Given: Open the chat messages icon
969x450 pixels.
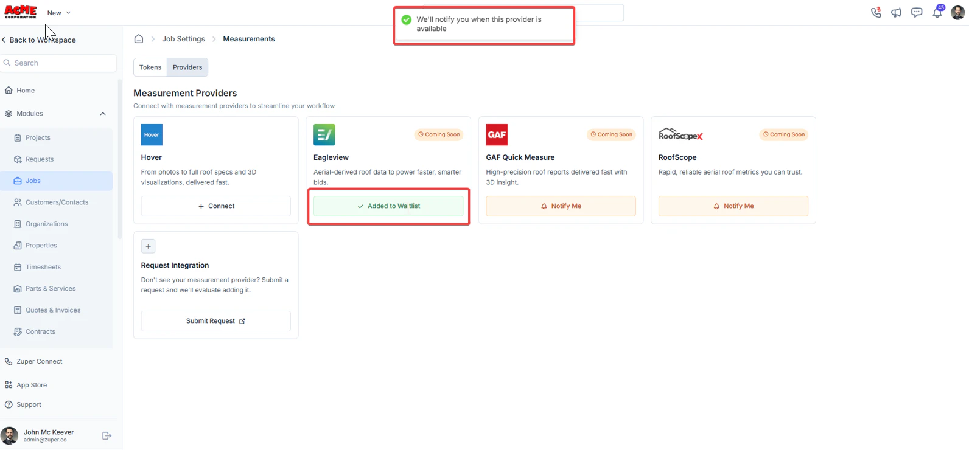Looking at the screenshot, I should tap(917, 12).
